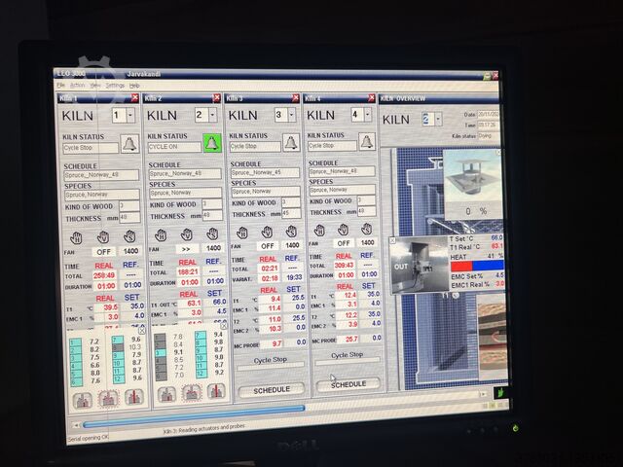Screen dimensions: 623x467
Task: Expand the kiln selector in Kiln Overview
Action: 439,119
